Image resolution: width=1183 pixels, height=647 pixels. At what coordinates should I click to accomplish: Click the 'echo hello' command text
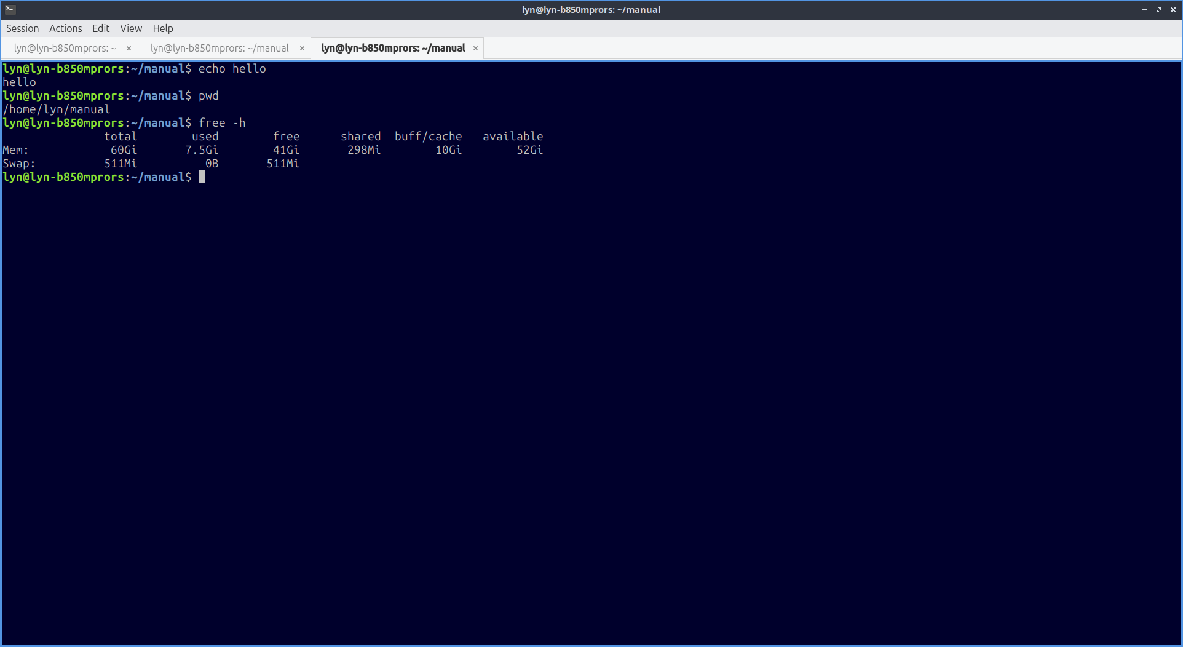[x=232, y=69]
